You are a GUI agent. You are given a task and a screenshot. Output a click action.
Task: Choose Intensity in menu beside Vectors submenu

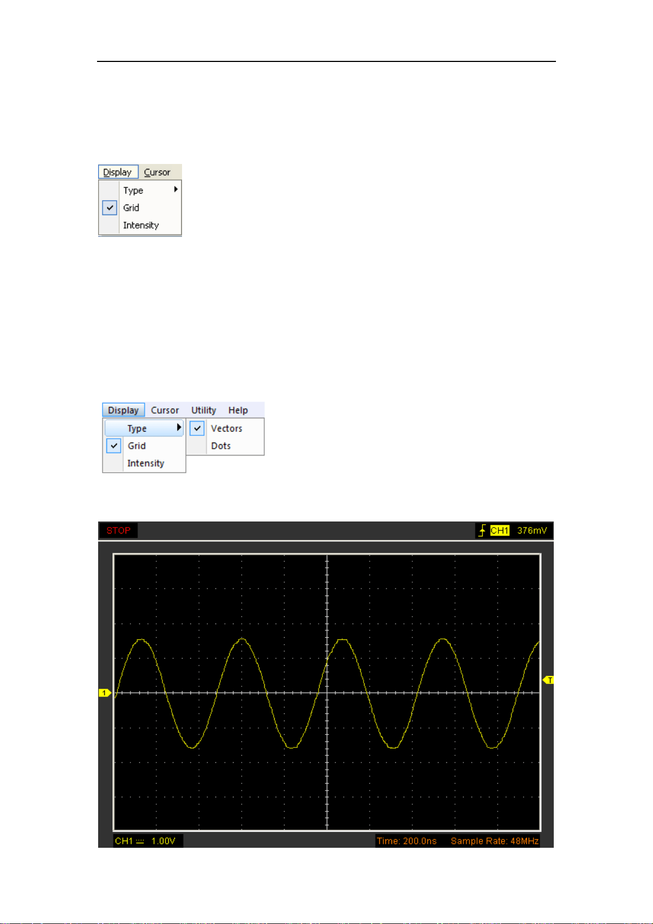pyautogui.click(x=146, y=463)
